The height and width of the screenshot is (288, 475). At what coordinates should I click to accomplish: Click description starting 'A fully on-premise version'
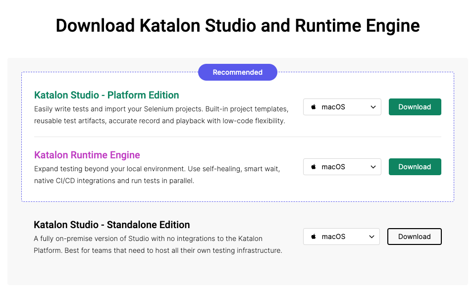pos(158,244)
